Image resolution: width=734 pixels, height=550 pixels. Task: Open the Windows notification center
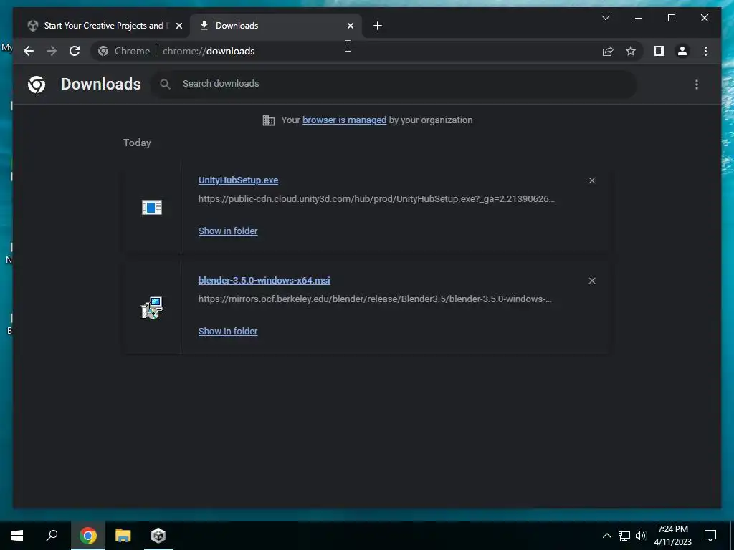point(710,536)
